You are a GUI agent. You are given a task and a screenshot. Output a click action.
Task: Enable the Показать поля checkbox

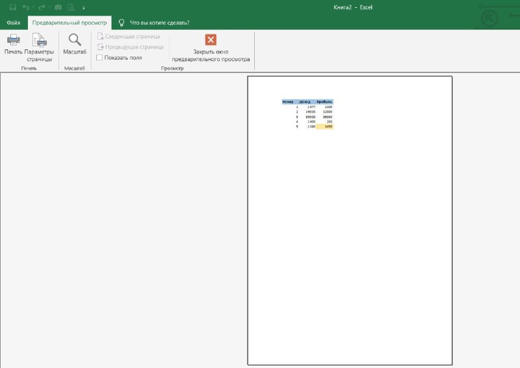[x=99, y=58]
